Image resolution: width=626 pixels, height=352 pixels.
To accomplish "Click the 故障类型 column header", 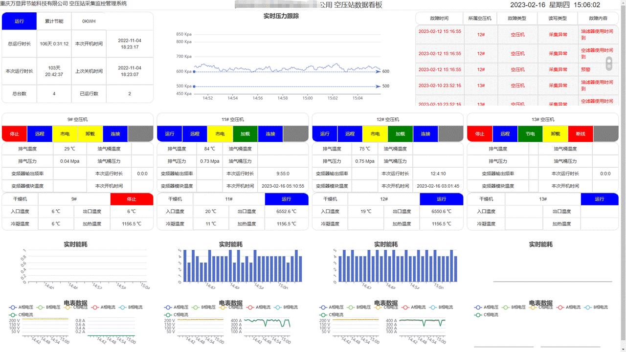I will 517,18.
